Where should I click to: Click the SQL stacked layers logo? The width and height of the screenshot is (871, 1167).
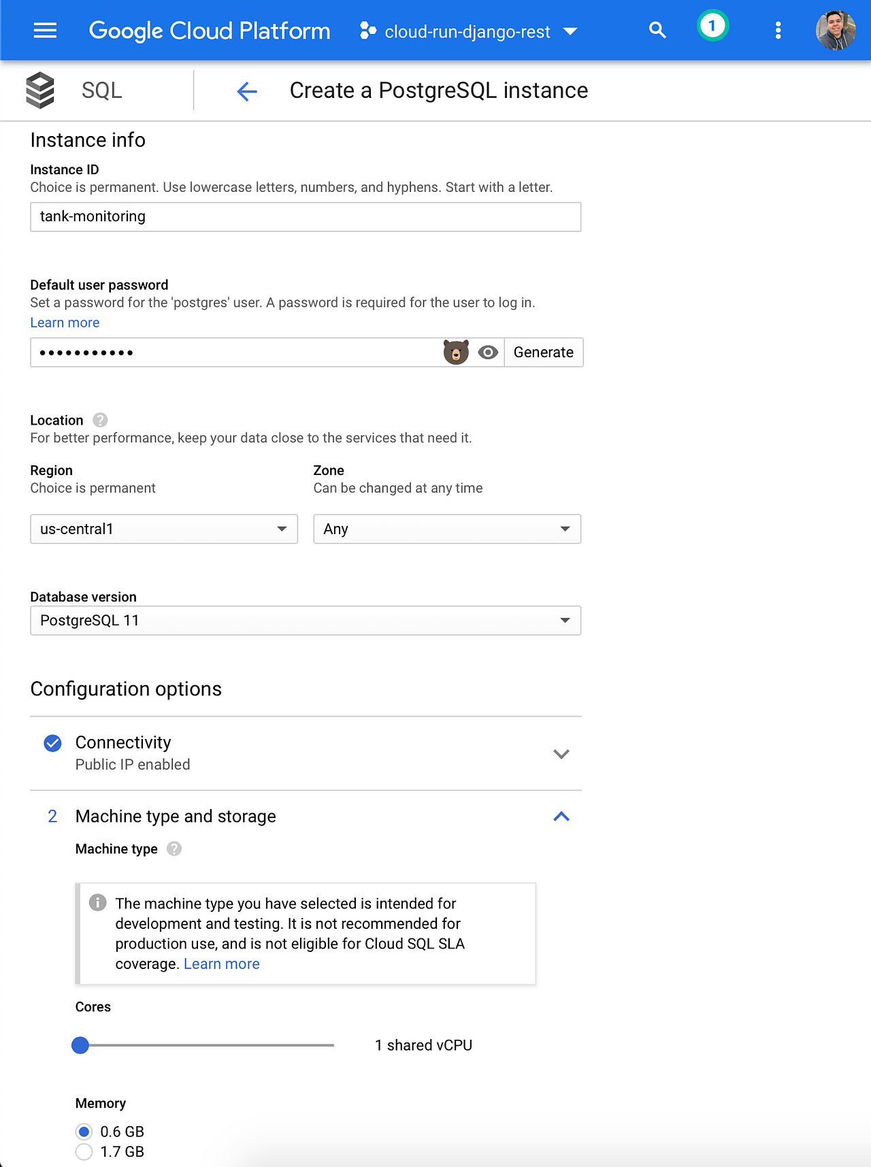(x=40, y=90)
